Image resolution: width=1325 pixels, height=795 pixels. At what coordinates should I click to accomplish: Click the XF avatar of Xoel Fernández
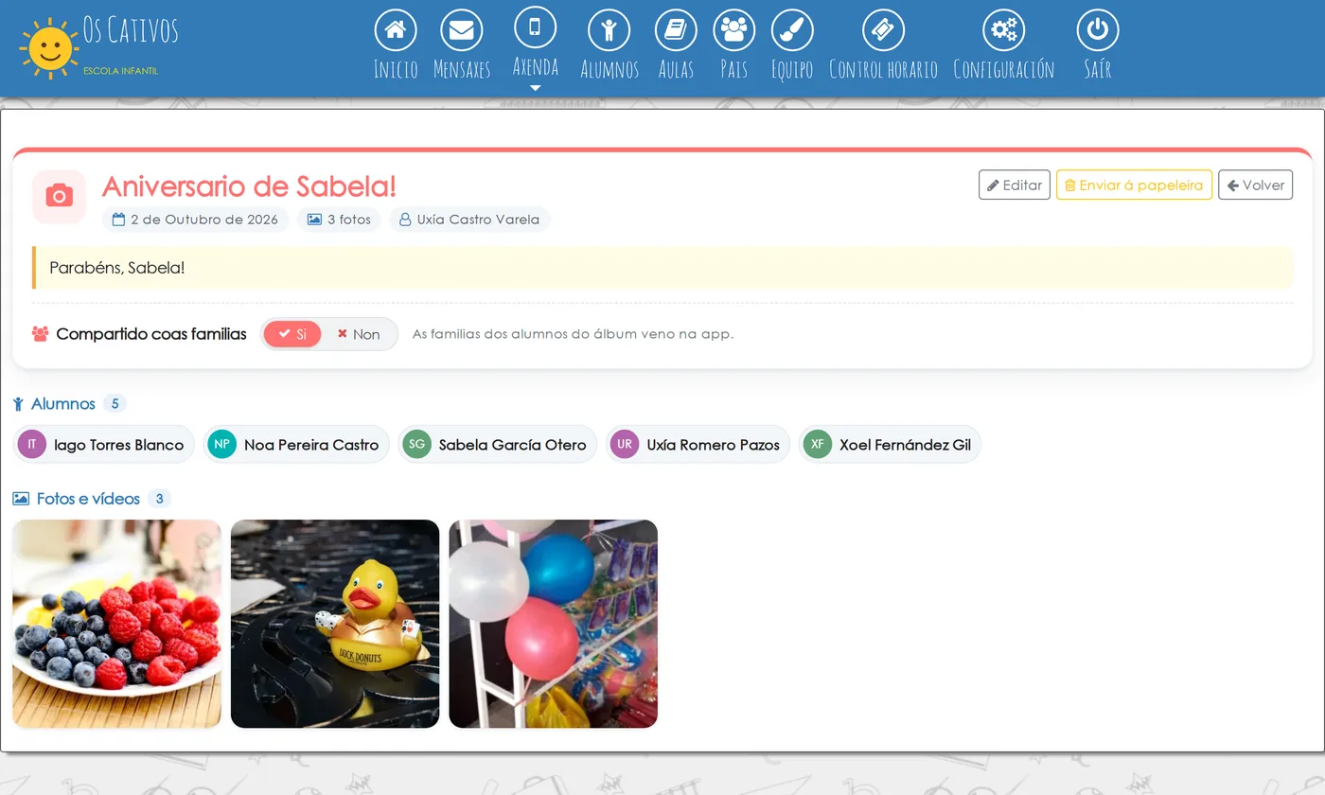[817, 444]
